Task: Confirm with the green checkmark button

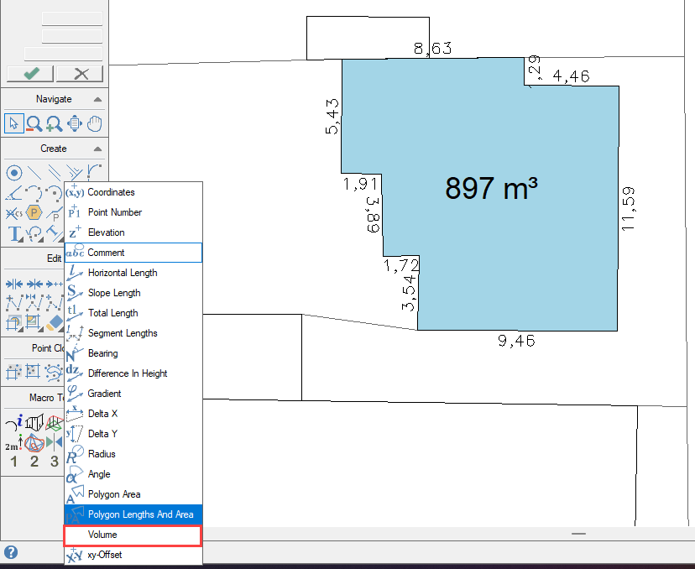Action: click(30, 74)
